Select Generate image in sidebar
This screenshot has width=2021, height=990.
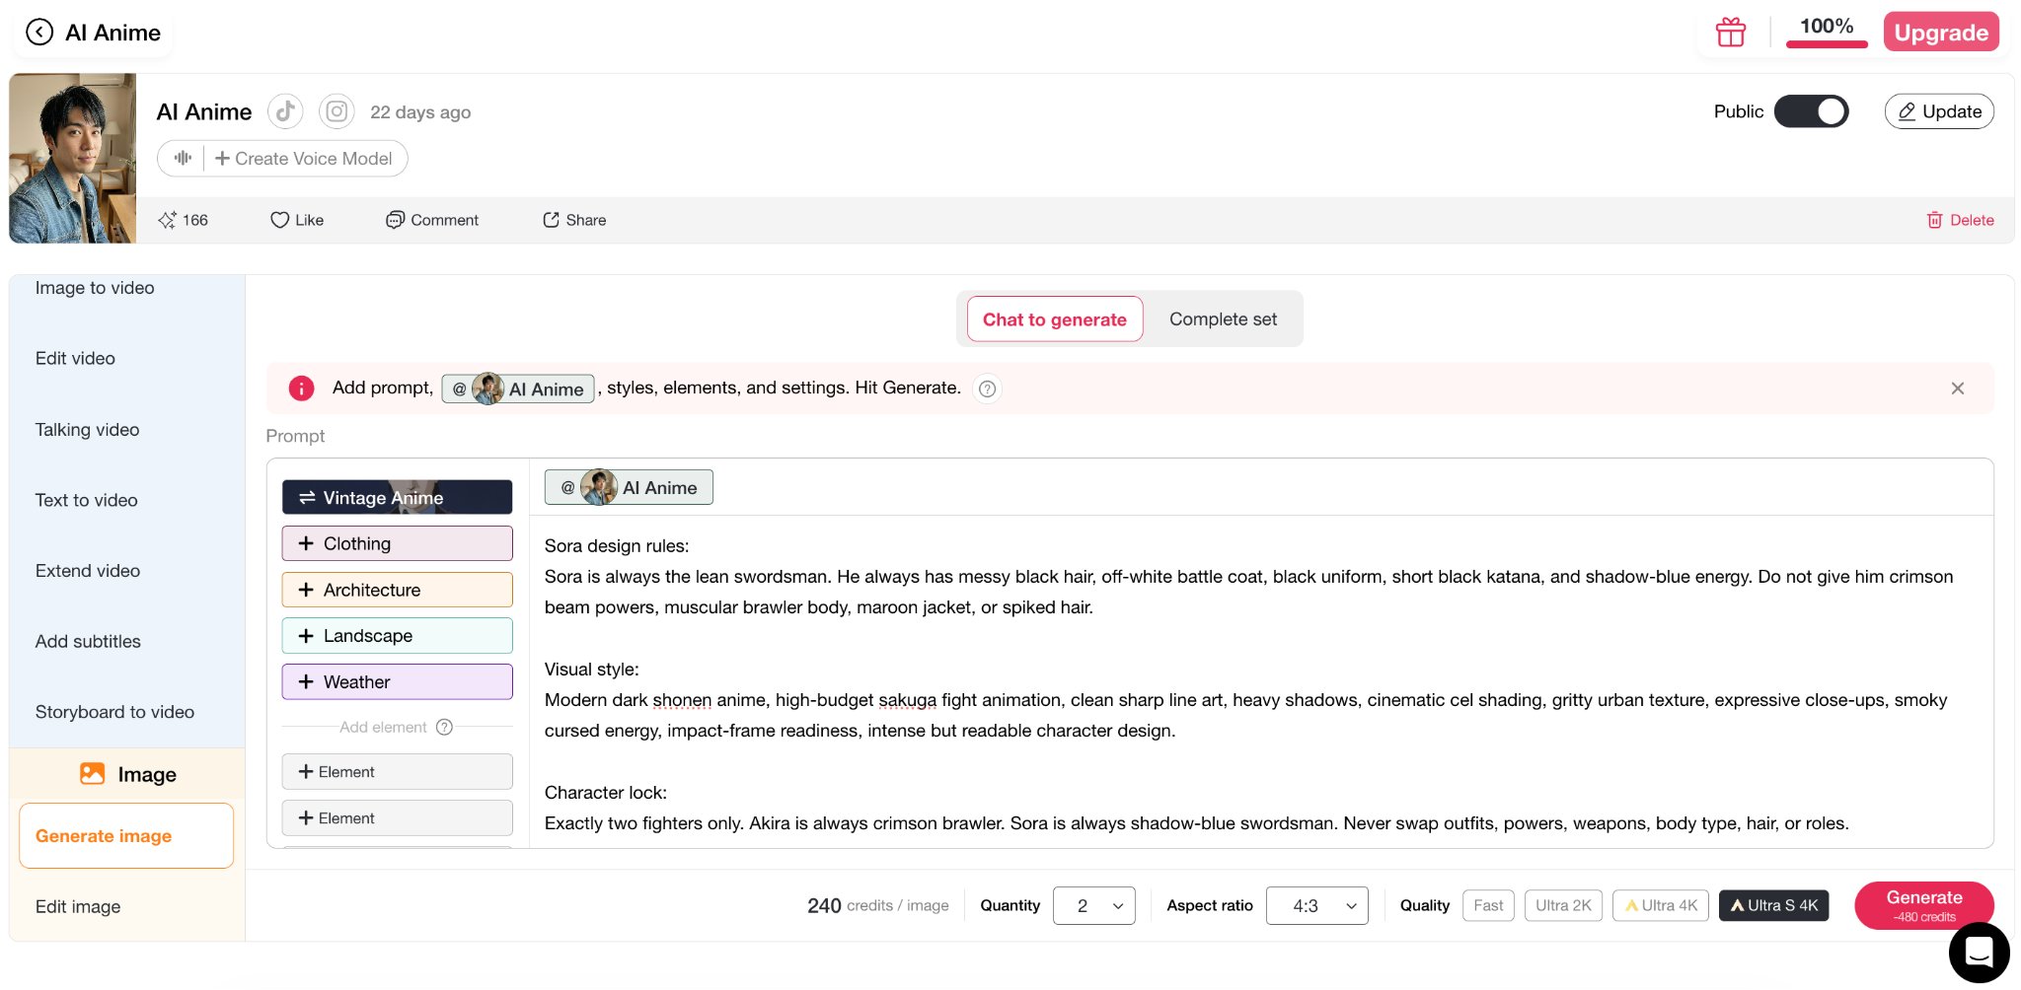[x=126, y=836]
